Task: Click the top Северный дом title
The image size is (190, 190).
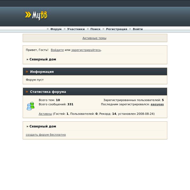Action: click(43, 59)
